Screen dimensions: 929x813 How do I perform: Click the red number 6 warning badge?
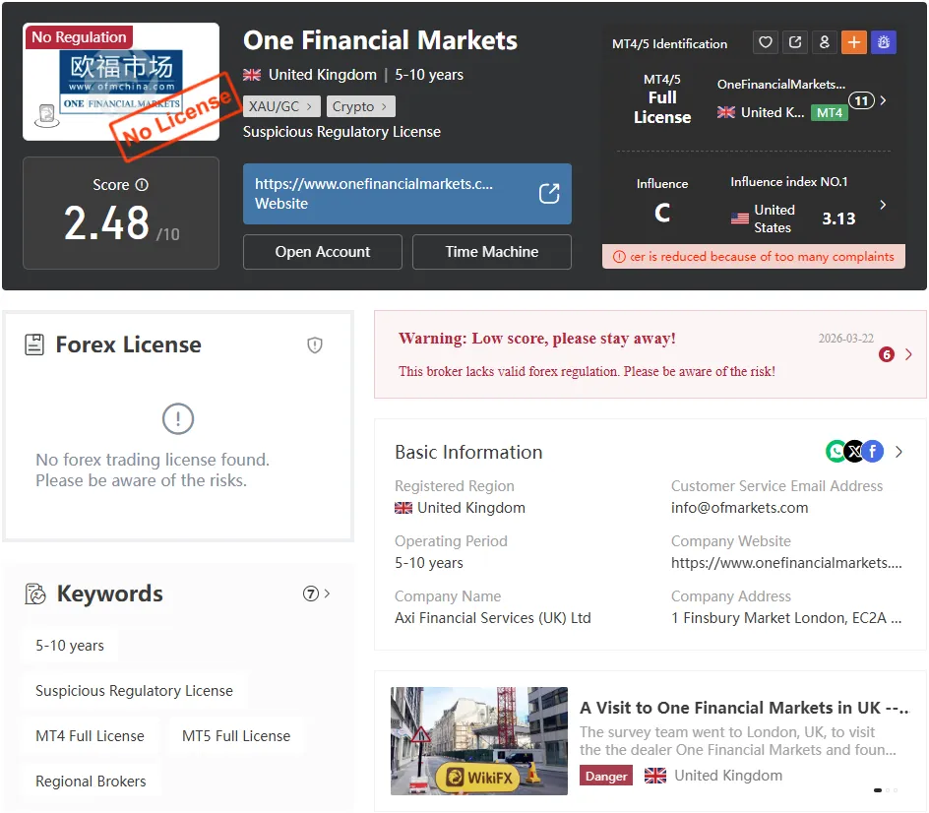887,355
